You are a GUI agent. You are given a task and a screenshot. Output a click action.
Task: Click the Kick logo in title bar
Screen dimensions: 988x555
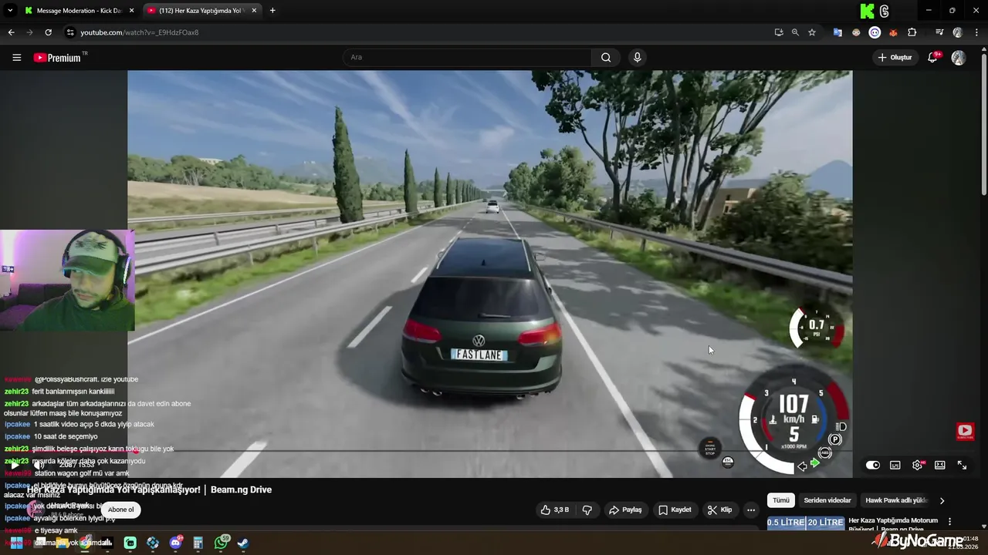tap(867, 11)
